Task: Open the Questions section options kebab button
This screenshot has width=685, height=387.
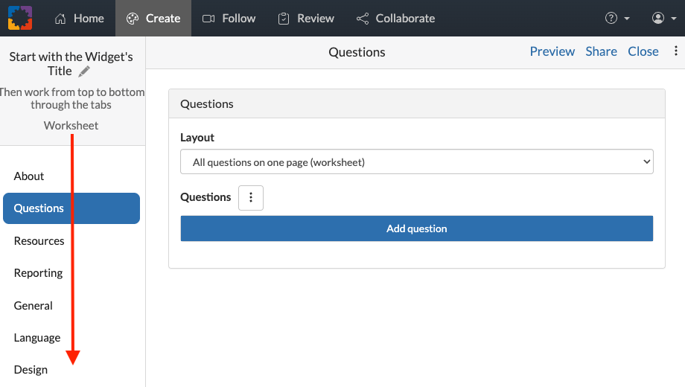Action: click(251, 198)
